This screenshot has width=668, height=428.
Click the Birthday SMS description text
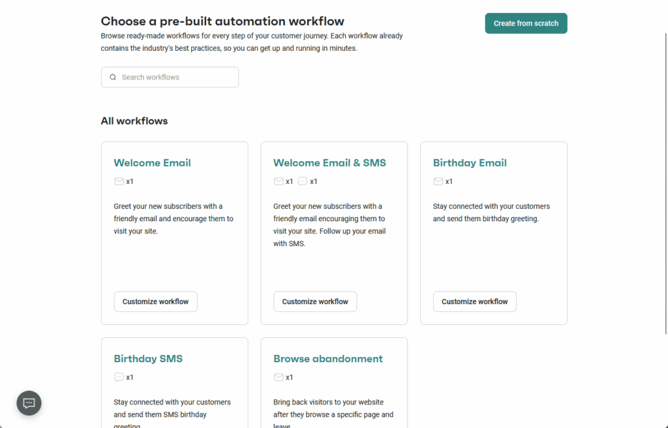(172, 412)
